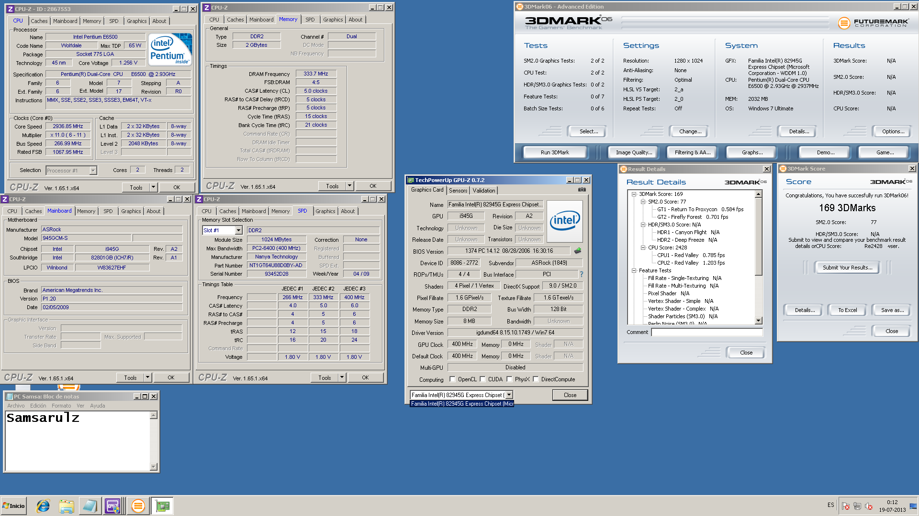Switch to Notepad via its taskbar icon
The height and width of the screenshot is (516, 919).
point(90,505)
